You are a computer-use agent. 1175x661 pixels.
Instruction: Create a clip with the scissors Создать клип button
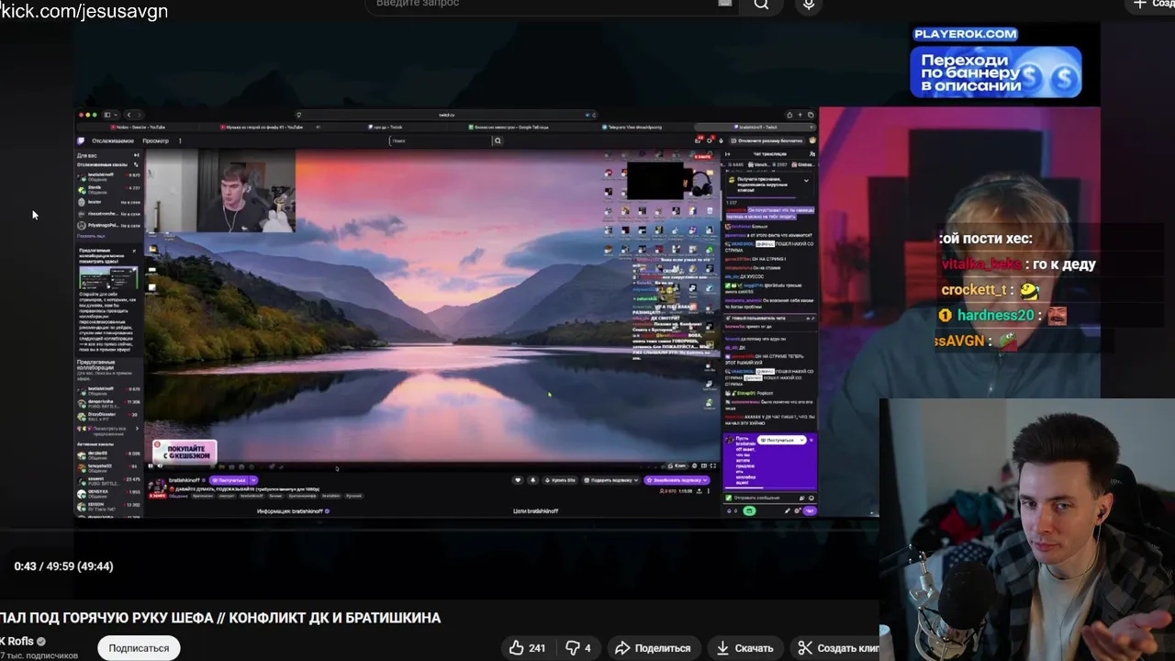(837, 648)
